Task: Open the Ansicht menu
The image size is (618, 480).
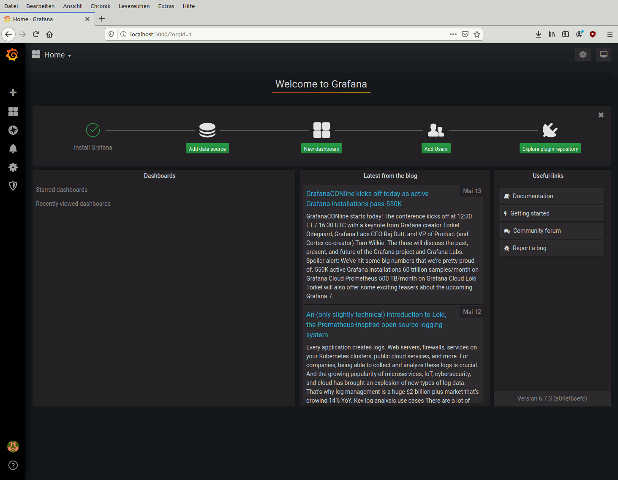Action: pyautogui.click(x=73, y=6)
